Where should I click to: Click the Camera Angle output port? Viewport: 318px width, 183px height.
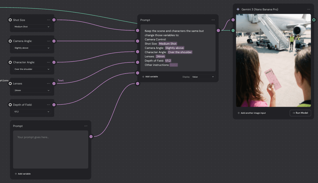[54, 41]
